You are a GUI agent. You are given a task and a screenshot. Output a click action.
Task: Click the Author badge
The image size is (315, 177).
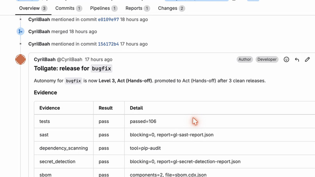(245, 59)
